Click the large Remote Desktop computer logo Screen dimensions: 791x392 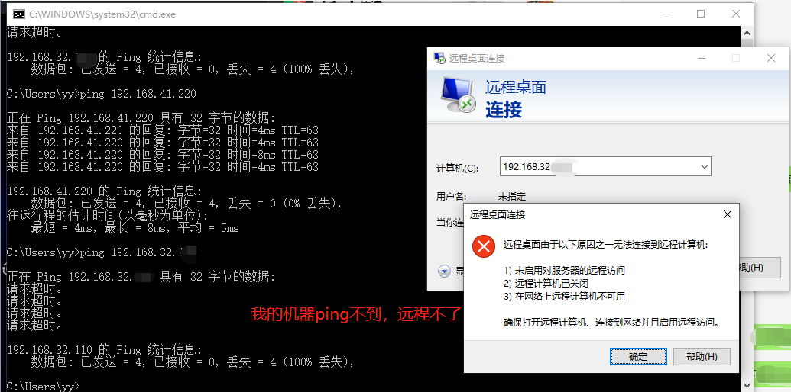coord(459,95)
